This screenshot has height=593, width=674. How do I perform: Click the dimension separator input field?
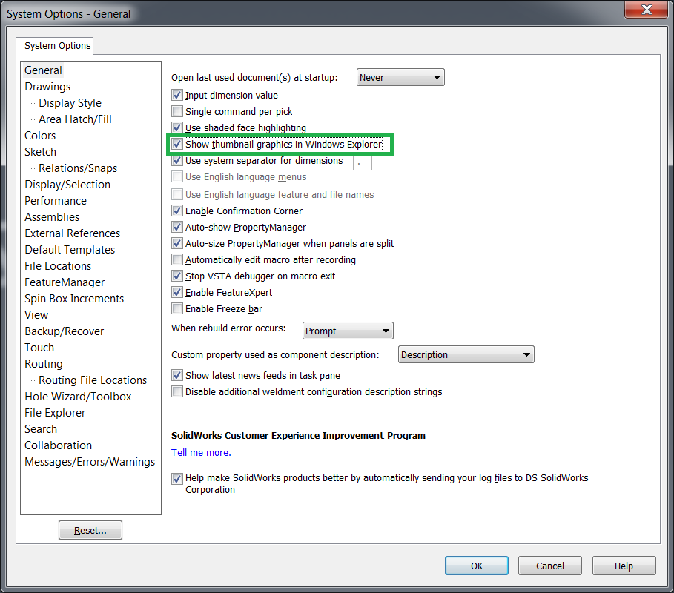point(363,162)
